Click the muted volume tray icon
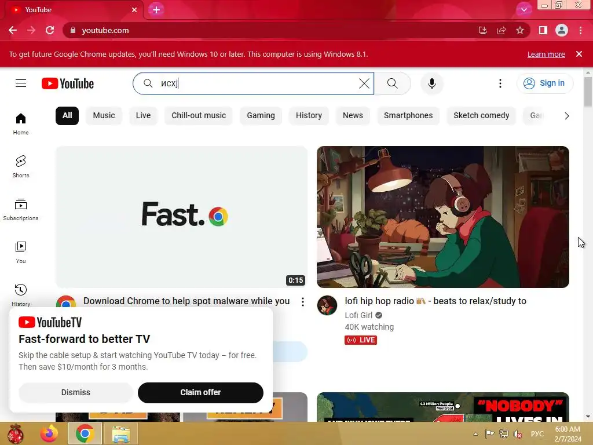The height and width of the screenshot is (445, 593). point(518,433)
